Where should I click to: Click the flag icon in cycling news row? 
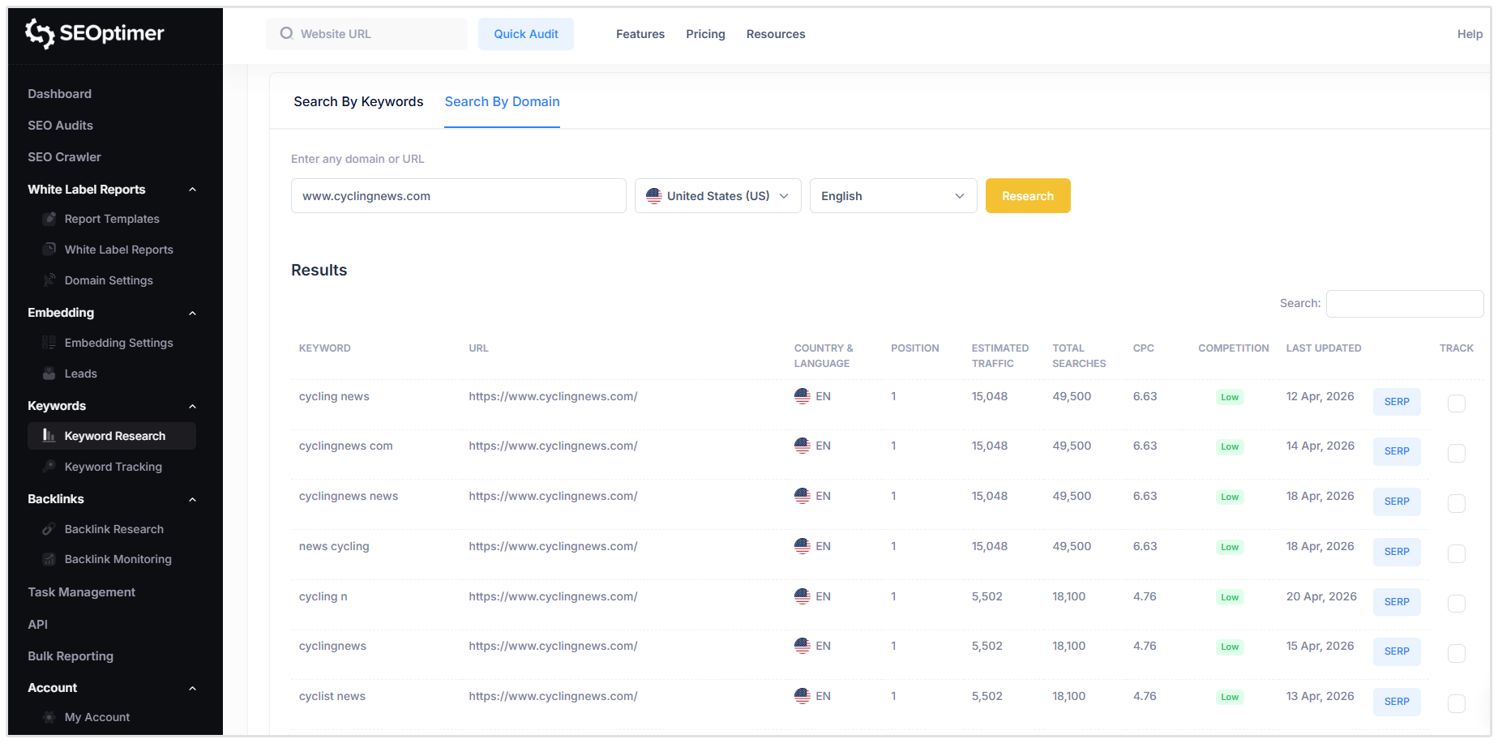[802, 396]
